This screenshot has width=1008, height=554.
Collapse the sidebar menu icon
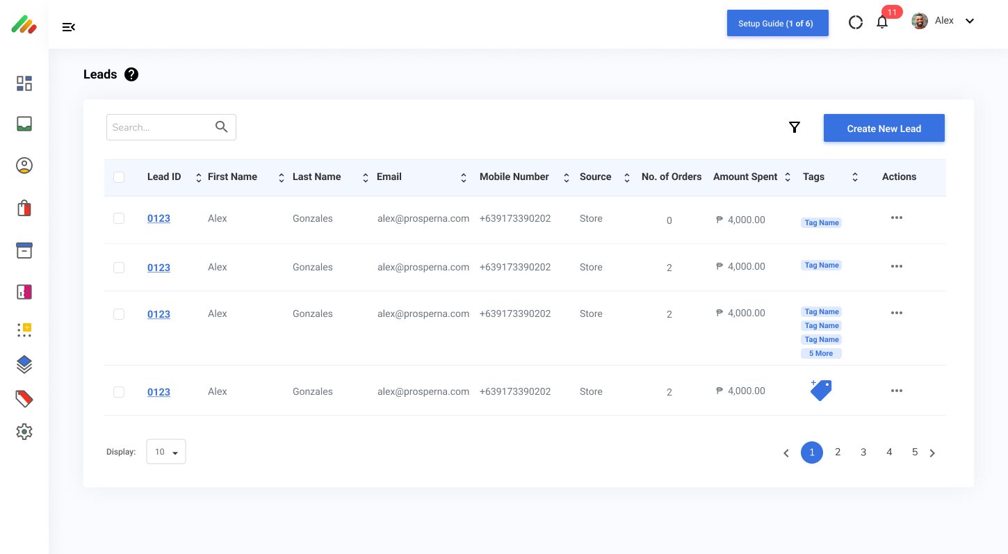[x=68, y=27]
